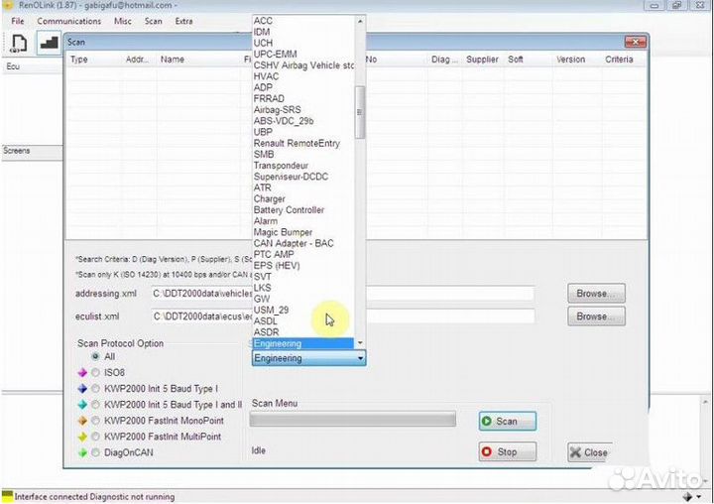
Task: Click Close button in Scan dialog
Action: (589, 452)
